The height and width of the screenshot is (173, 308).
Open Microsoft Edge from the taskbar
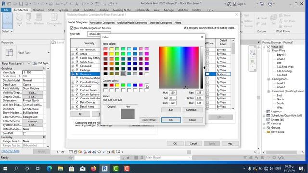coord(50,169)
